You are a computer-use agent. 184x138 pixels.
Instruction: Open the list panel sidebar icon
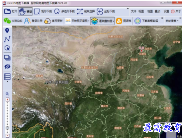point(7,77)
